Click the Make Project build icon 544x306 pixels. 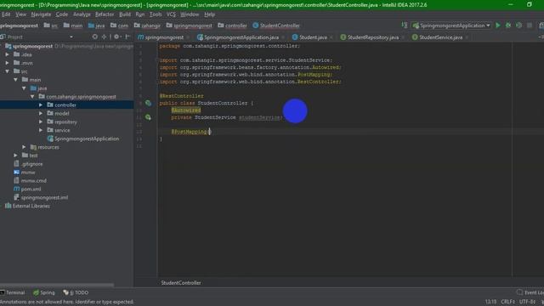coord(405,25)
